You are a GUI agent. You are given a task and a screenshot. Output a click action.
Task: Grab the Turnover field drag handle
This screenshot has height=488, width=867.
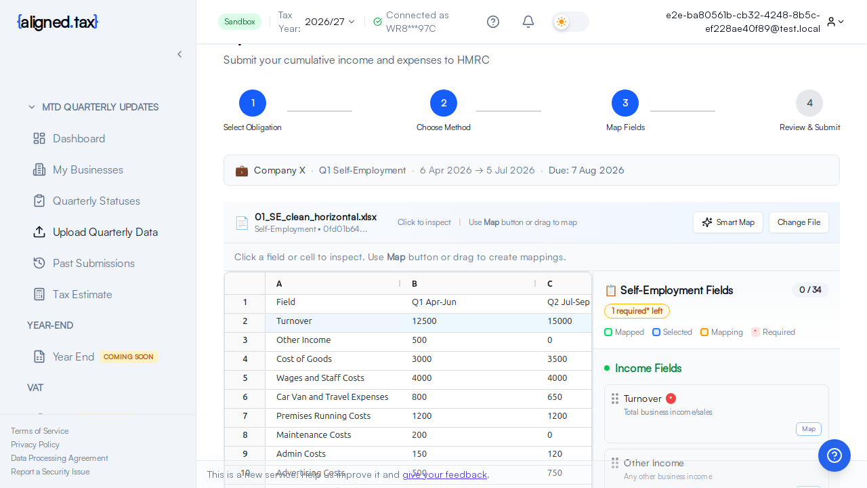point(615,399)
